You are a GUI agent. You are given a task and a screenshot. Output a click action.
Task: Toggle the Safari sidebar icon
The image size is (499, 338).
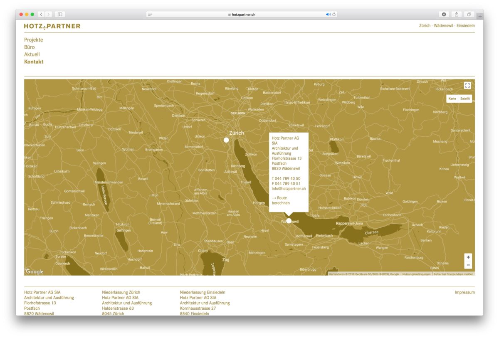point(60,15)
